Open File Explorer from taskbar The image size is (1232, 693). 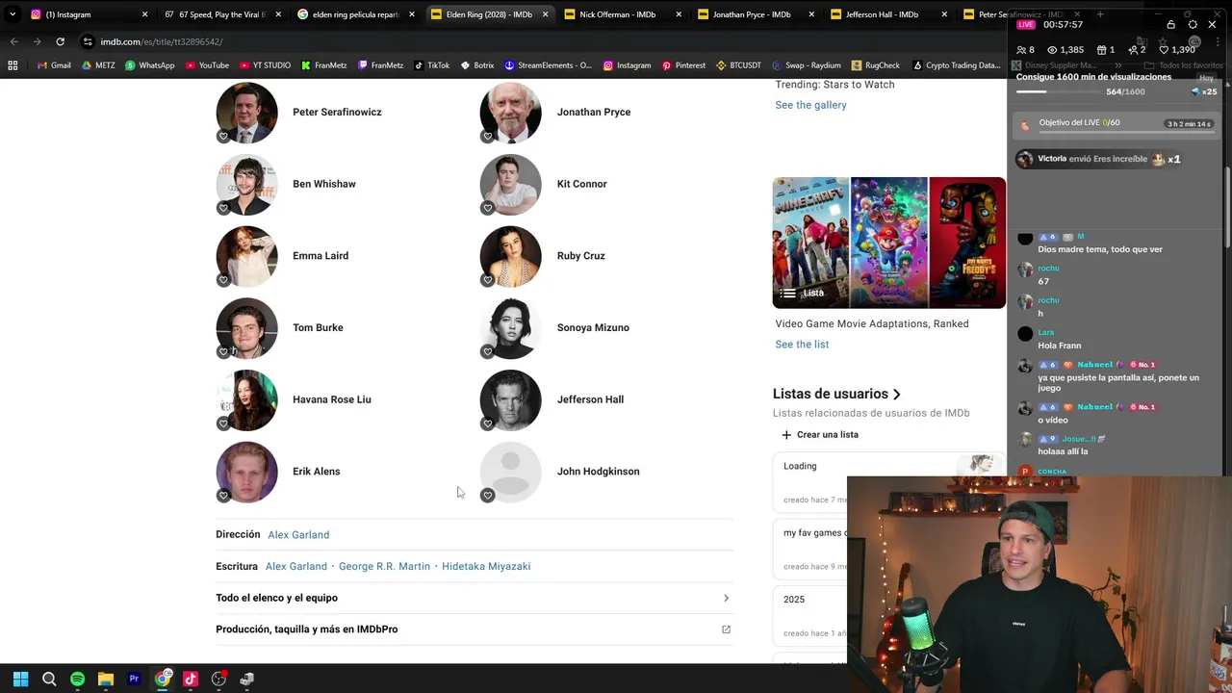pyautogui.click(x=106, y=679)
